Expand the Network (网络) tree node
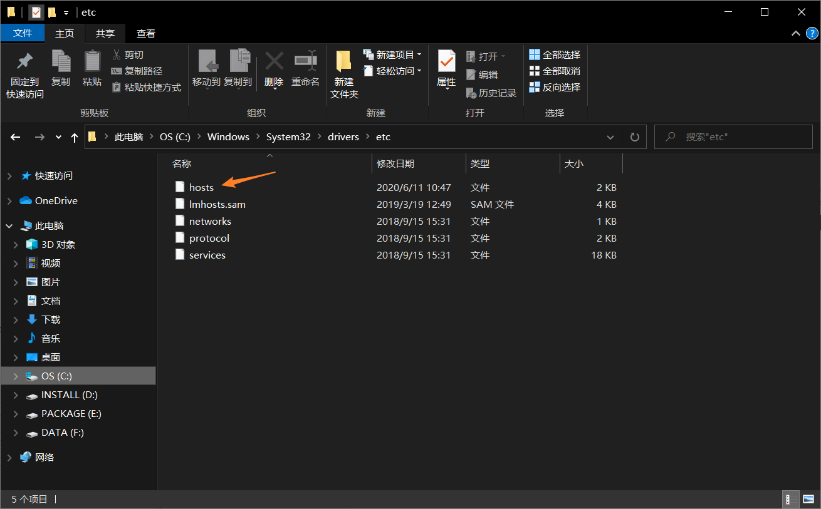This screenshot has width=821, height=509. point(9,458)
